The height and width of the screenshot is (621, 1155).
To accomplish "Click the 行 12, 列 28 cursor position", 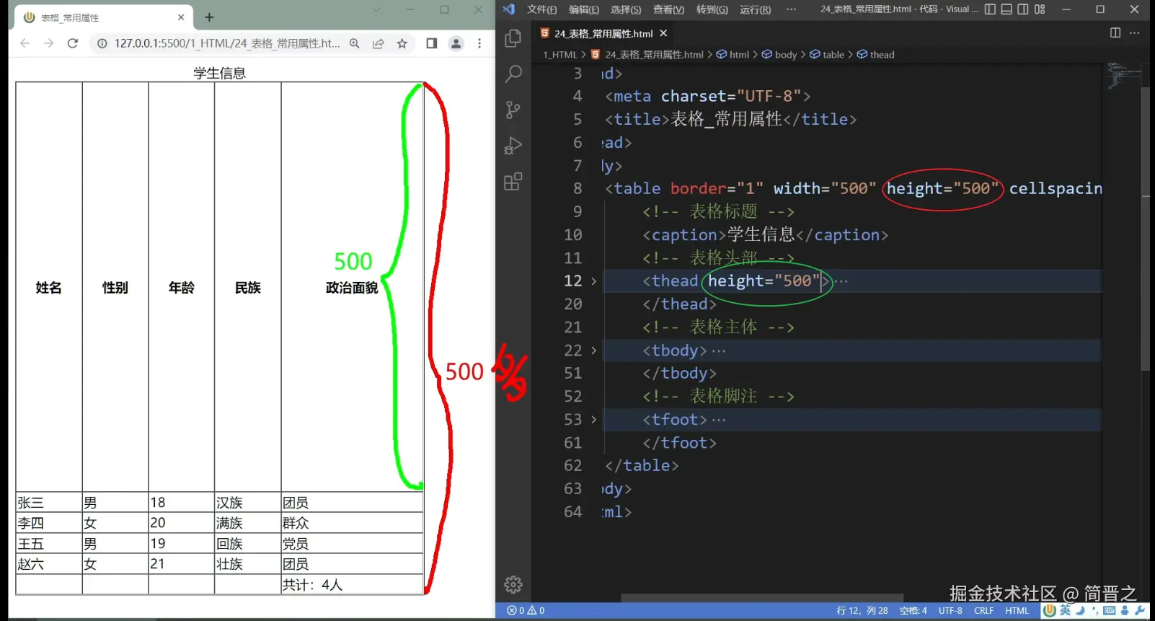I will 862,610.
